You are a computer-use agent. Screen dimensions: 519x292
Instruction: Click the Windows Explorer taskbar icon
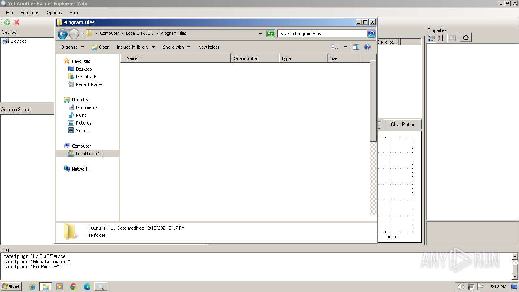point(46,287)
